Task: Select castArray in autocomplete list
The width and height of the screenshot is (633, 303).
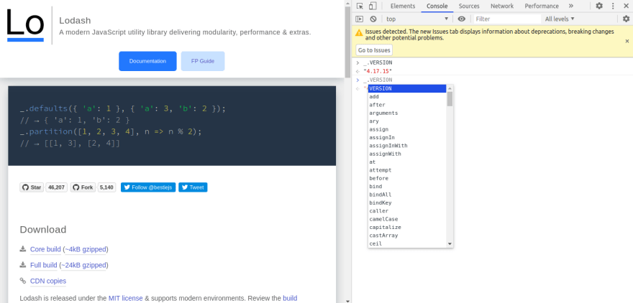Action: tap(407, 236)
